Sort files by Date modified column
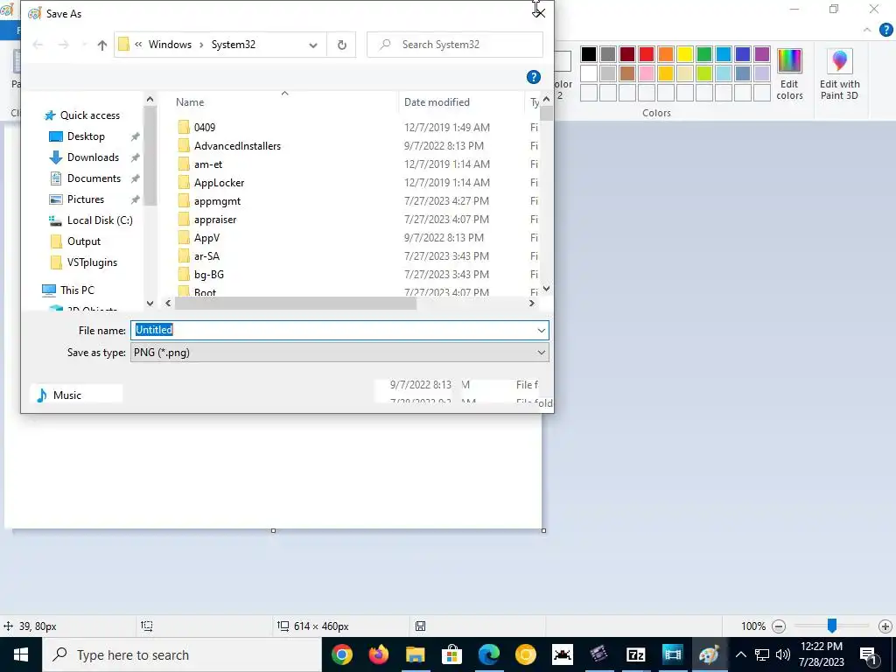Screen dimensions: 896x672 point(437,102)
